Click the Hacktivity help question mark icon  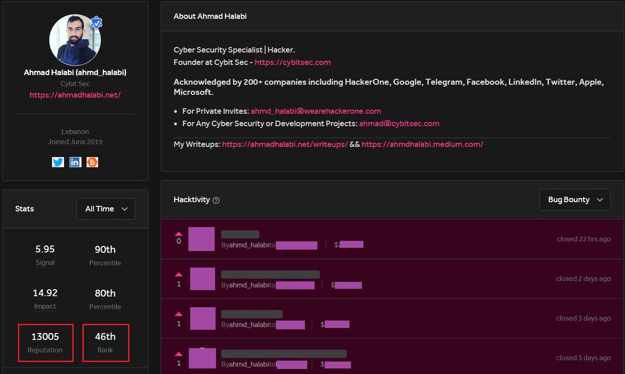click(x=216, y=200)
